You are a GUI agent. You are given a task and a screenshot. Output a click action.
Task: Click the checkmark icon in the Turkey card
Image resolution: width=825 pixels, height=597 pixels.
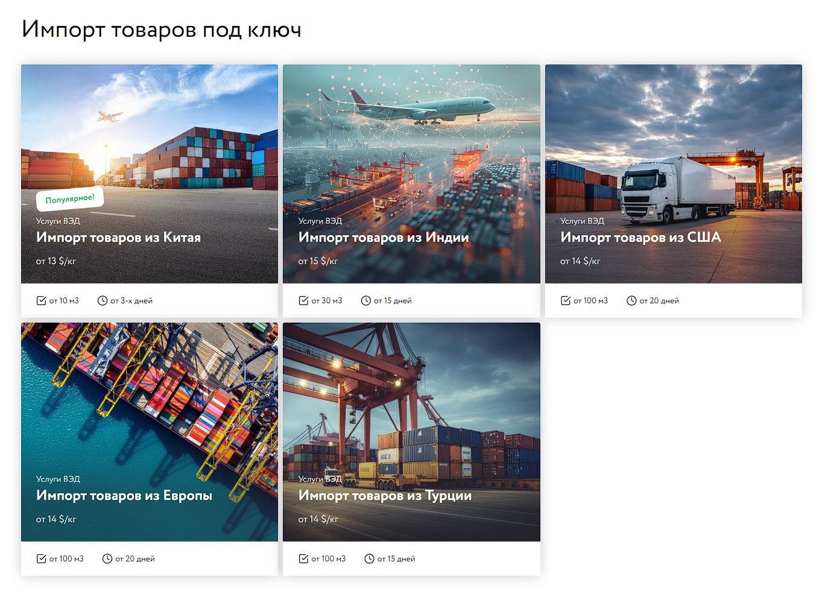tap(304, 558)
